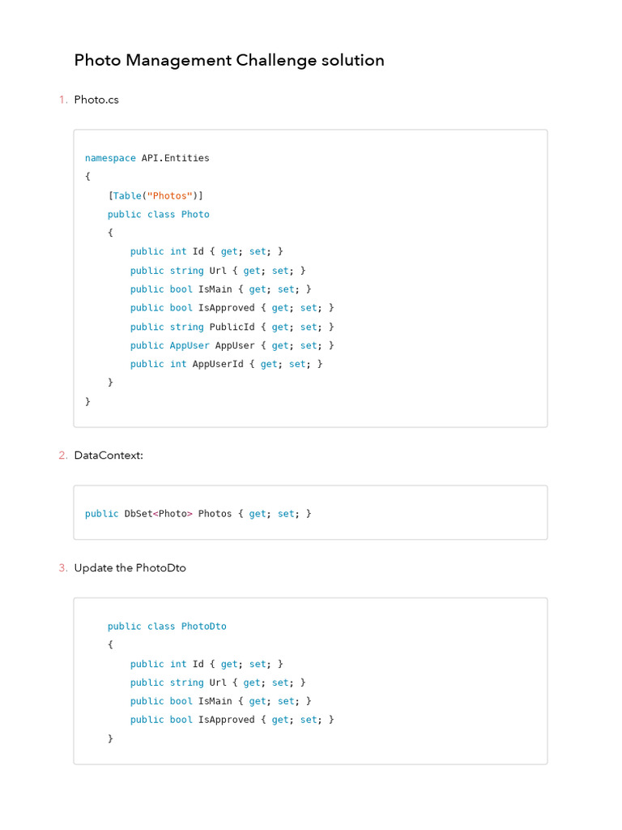The width and height of the screenshot is (622, 830).
Task: Click the Photo.cs list item heading
Action: coord(96,100)
